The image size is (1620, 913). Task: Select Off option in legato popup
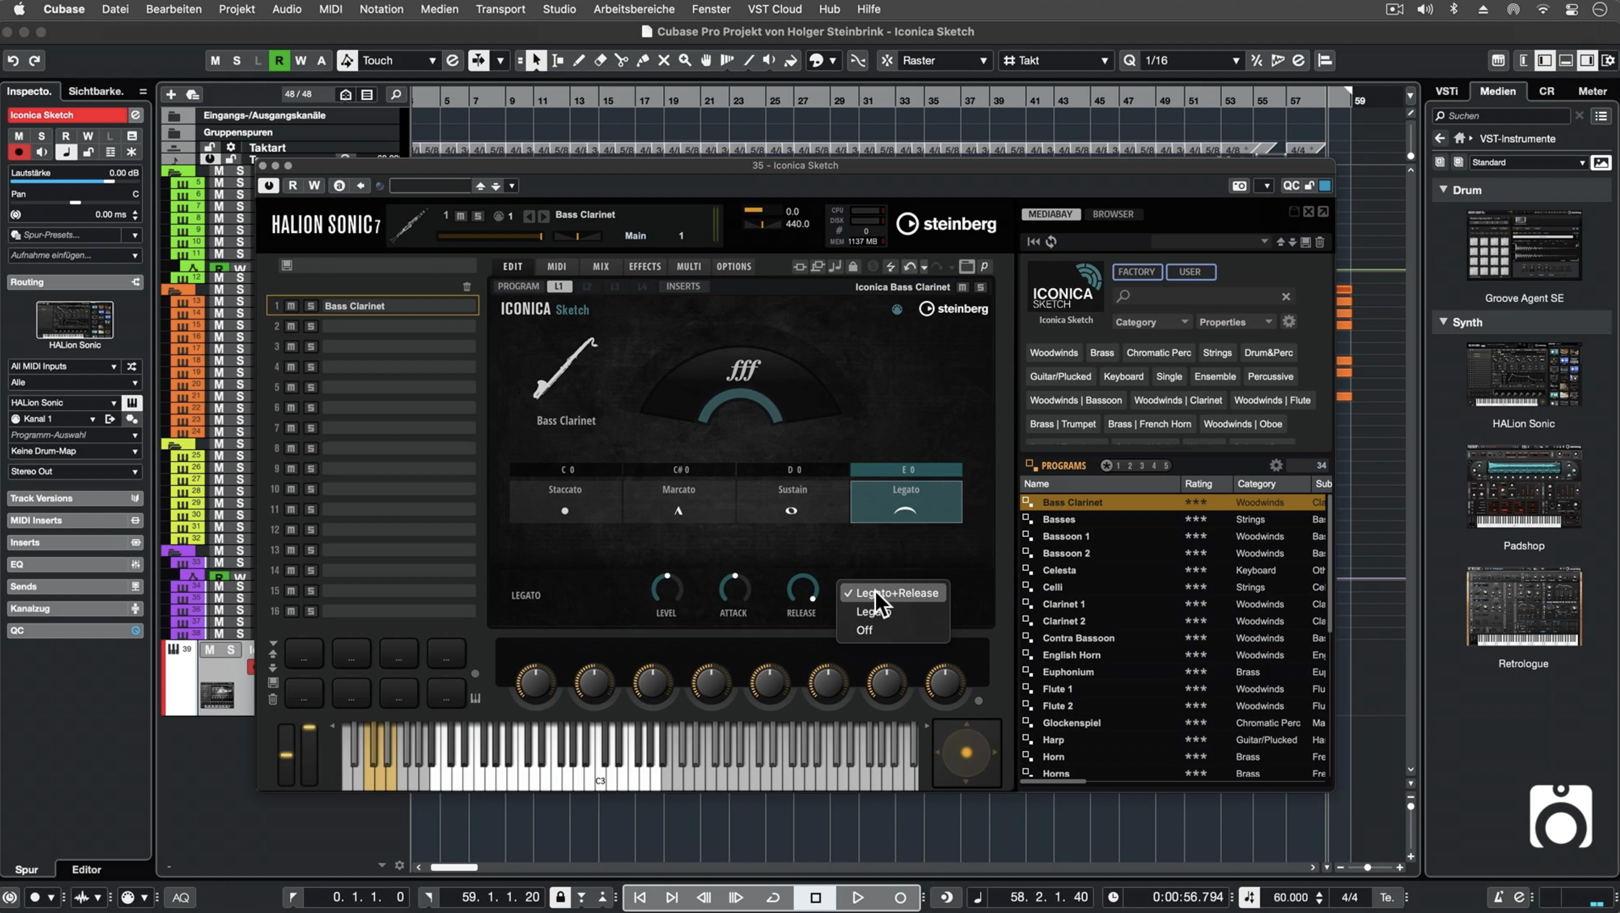tap(893, 630)
